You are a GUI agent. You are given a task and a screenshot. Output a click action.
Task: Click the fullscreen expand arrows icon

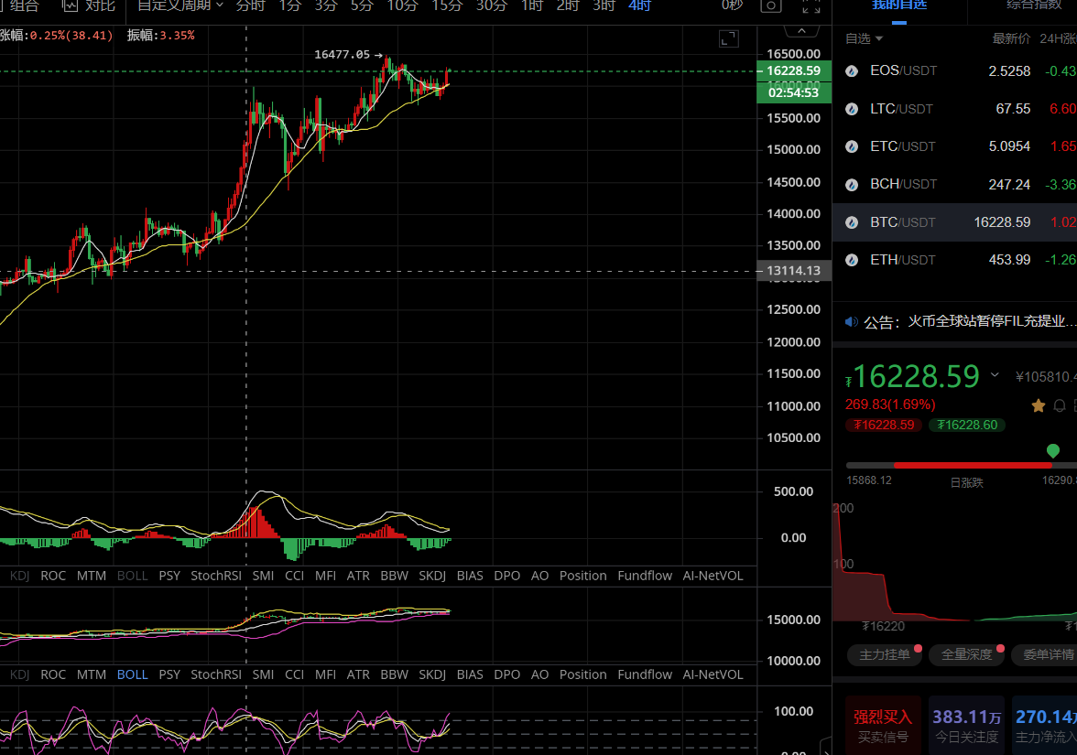(810, 5)
